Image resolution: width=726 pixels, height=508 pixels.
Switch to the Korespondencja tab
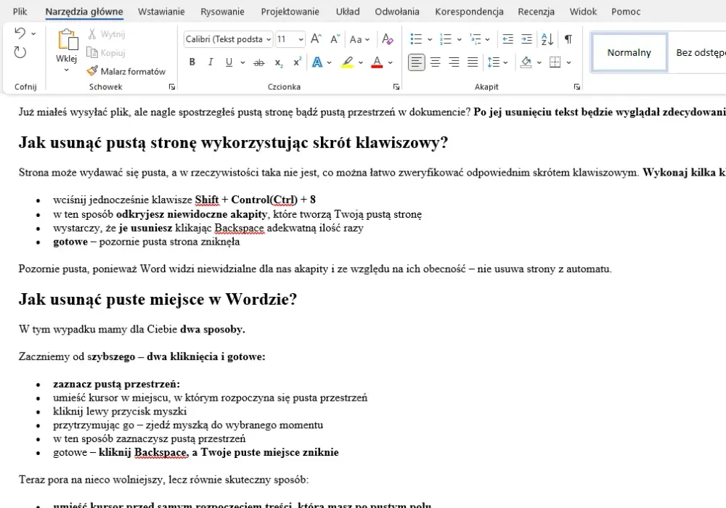click(469, 12)
